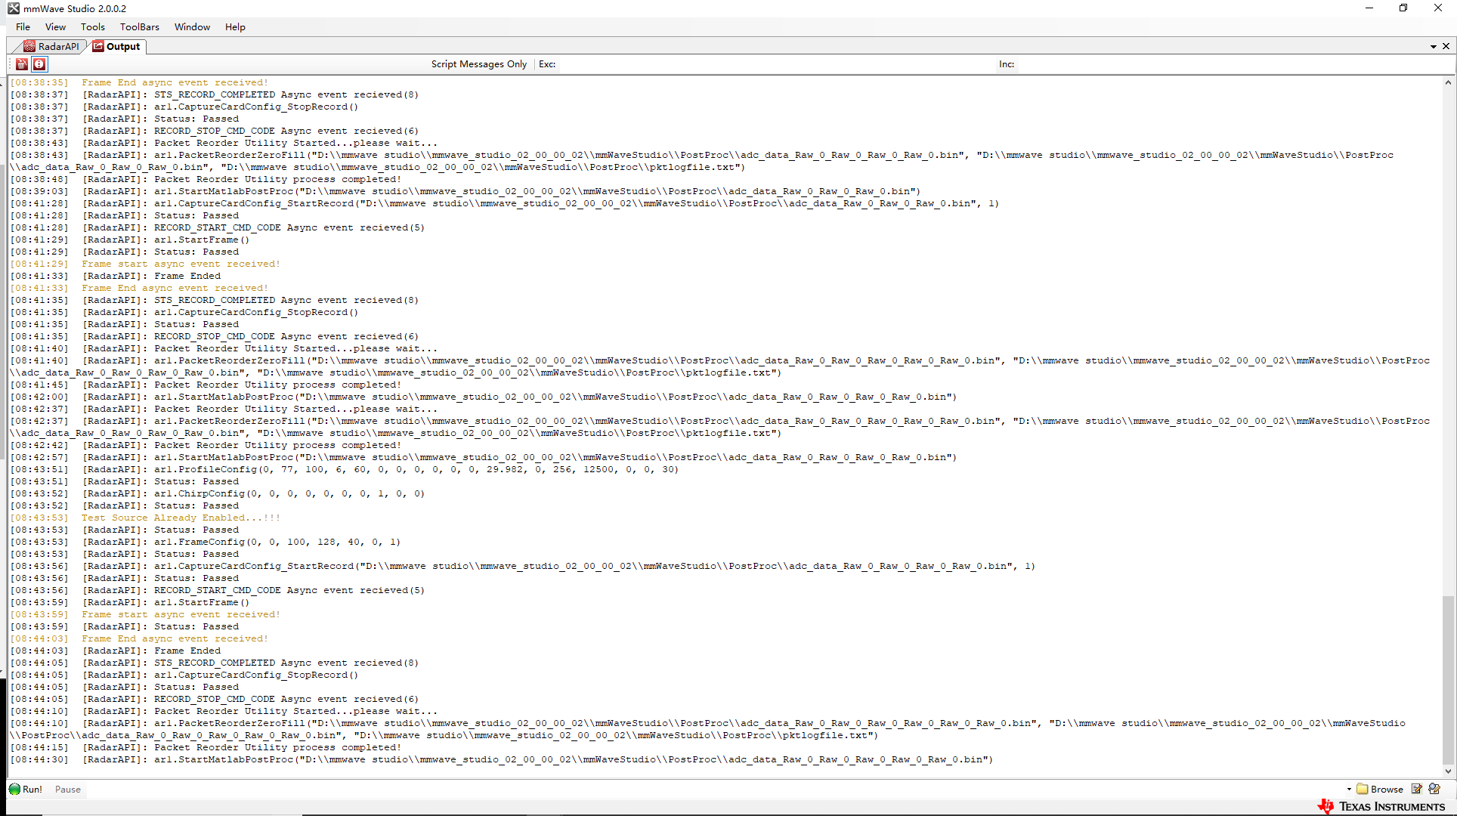The height and width of the screenshot is (816, 1457).
Task: Clear the output log with the trash icon
Action: coord(22,64)
